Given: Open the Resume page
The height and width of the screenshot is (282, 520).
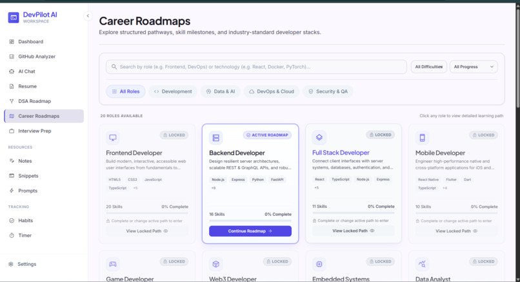Looking at the screenshot, I should pos(44,86).
